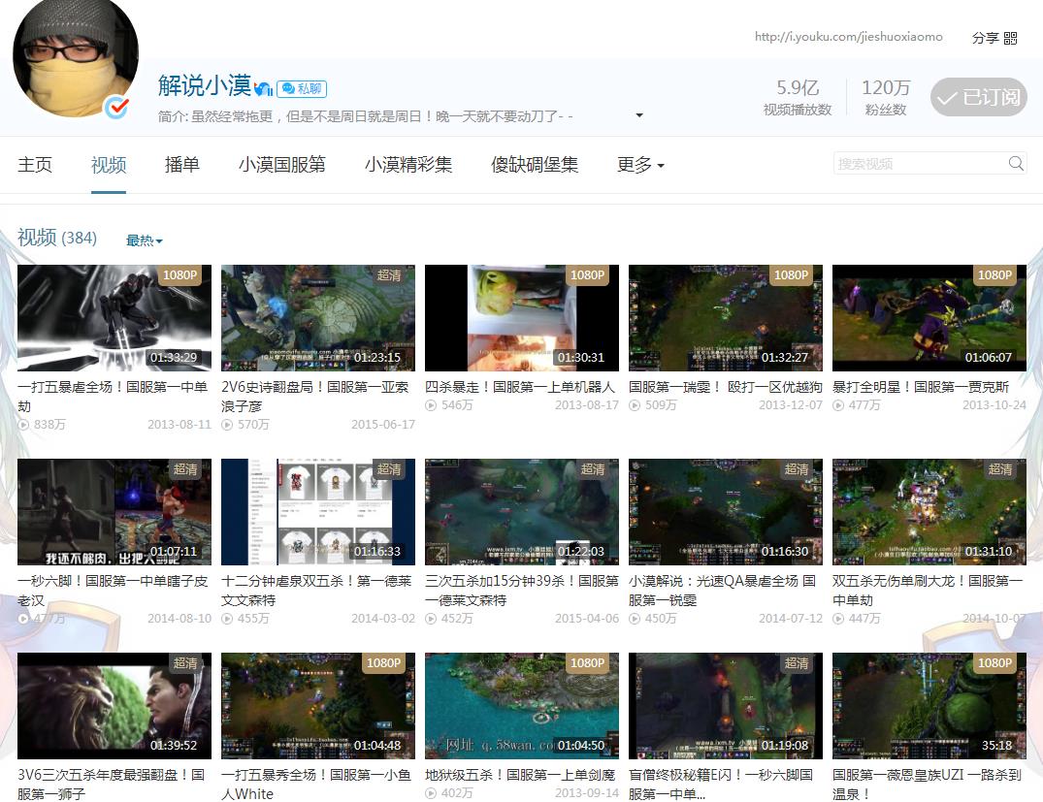Viewport: 1043px width, 802px height.
Task: Open the T-shirt thumbnail with duration 01:16:33
Action: point(318,512)
